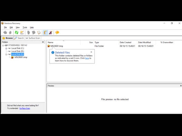
Task: Click the grayed recycle bin toolbar icon
Action: (x=29, y=33)
